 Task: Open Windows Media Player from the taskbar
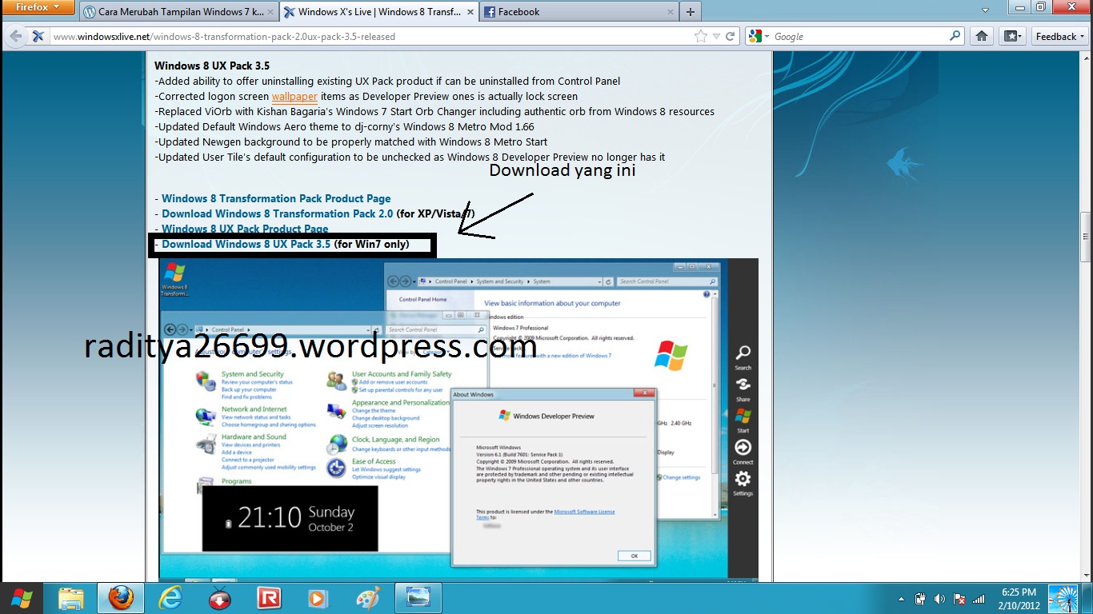pyautogui.click(x=318, y=597)
